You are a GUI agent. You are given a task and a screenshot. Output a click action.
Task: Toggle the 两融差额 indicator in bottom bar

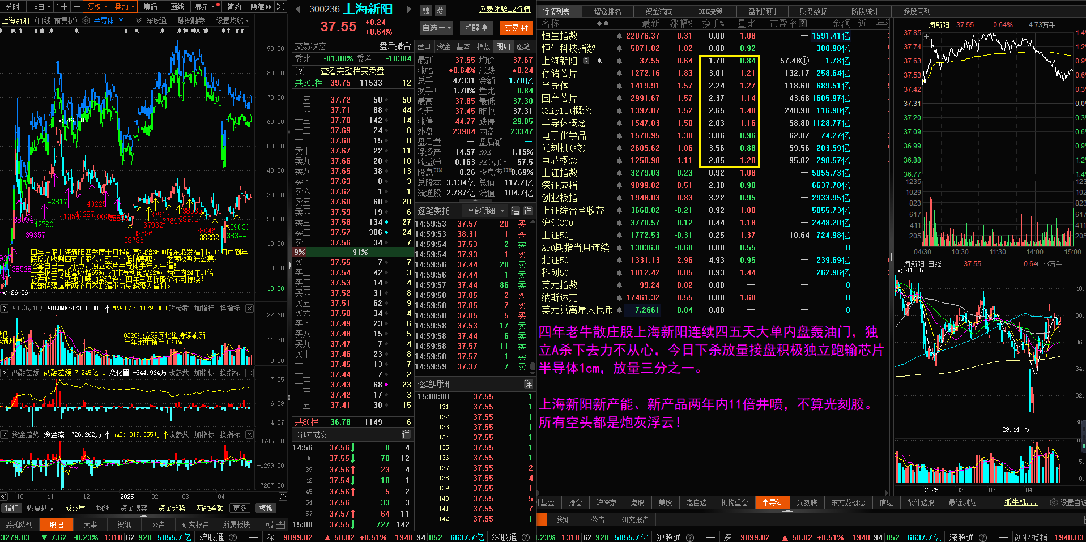[x=210, y=508]
